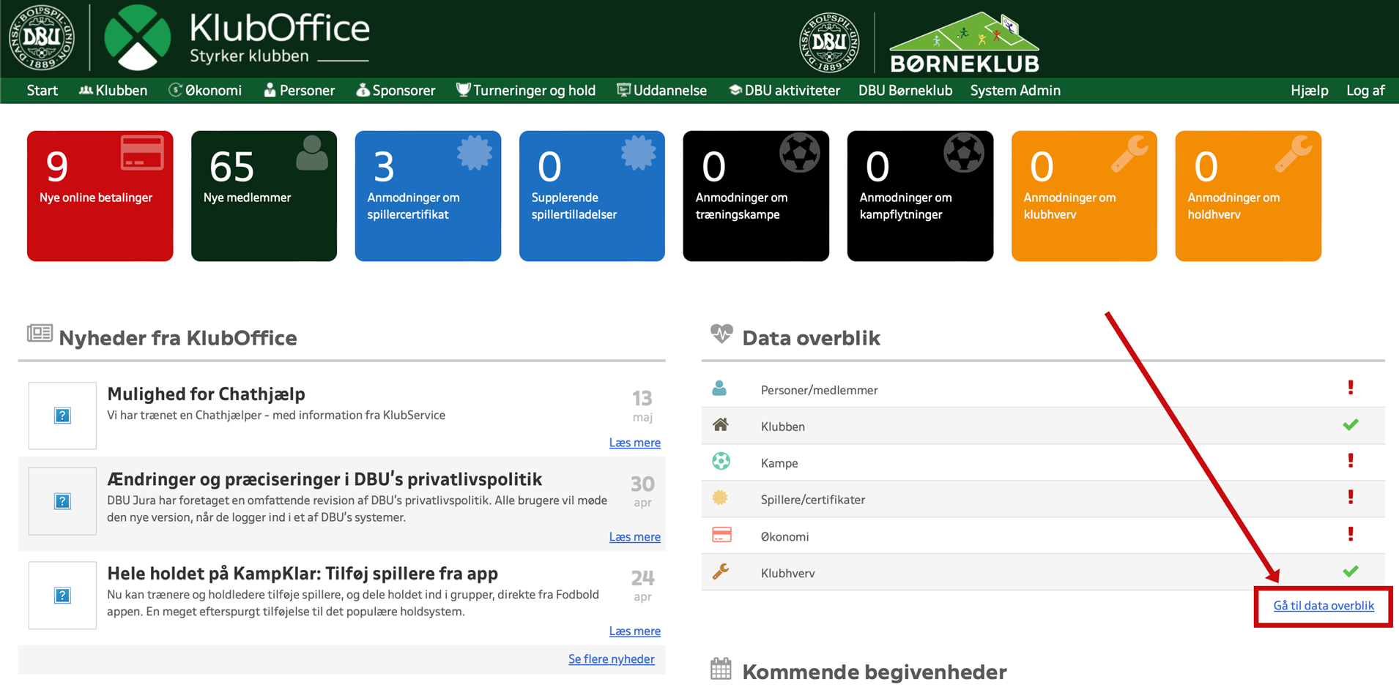Click red warning mark for Spillere/certifikater
Viewport: 1399px width, 687px height.
pyautogui.click(x=1351, y=498)
